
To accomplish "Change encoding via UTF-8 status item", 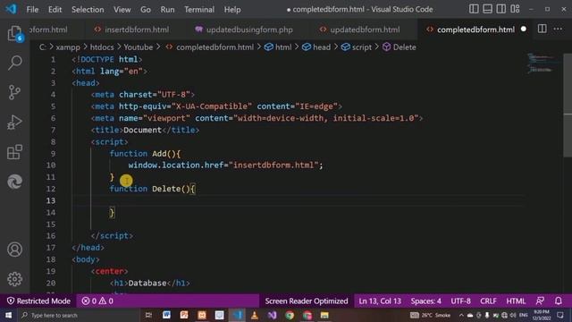I will [x=460, y=301].
